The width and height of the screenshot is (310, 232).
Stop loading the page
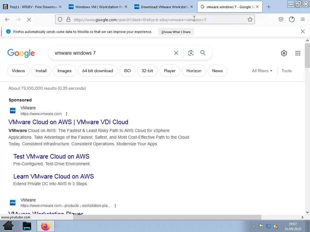click(29, 20)
